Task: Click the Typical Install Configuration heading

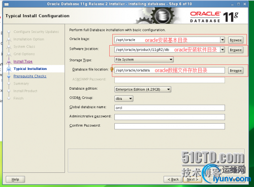Action: pos(38,16)
